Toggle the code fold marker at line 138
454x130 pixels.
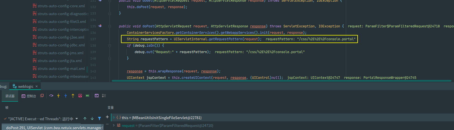coord(110,45)
